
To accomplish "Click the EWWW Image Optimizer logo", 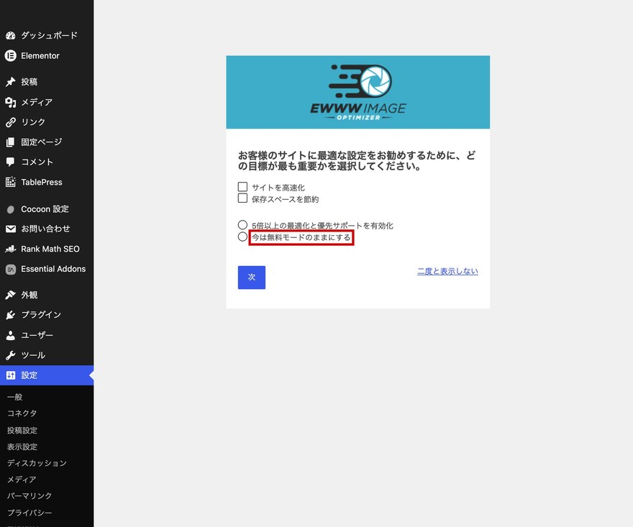I will pyautogui.click(x=358, y=93).
